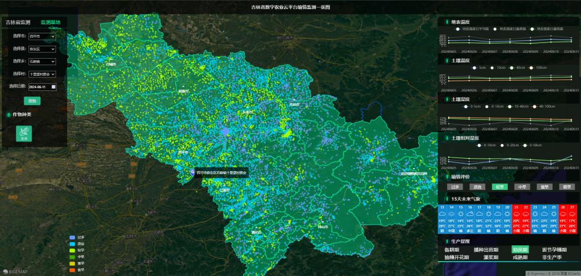This screenshot has height=276, width=581.
Task: Toggle the 地表温度日平均值 legend series
Action: coord(471,29)
